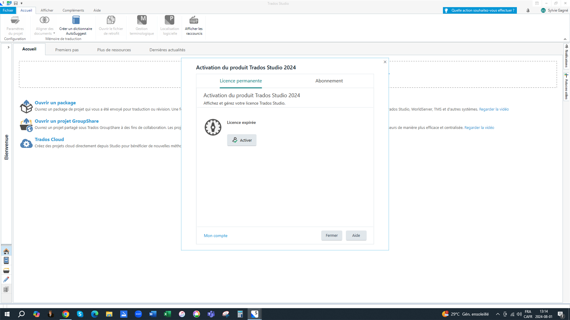Click Regarder la vidéo link for package
This screenshot has height=320, width=570.
[494, 109]
